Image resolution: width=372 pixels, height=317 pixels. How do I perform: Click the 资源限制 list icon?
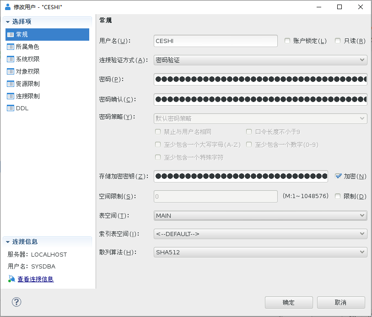(x=11, y=84)
